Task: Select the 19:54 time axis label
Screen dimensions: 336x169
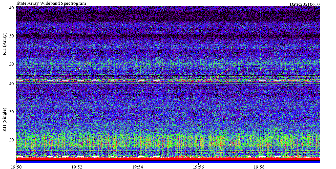Action: (138, 167)
